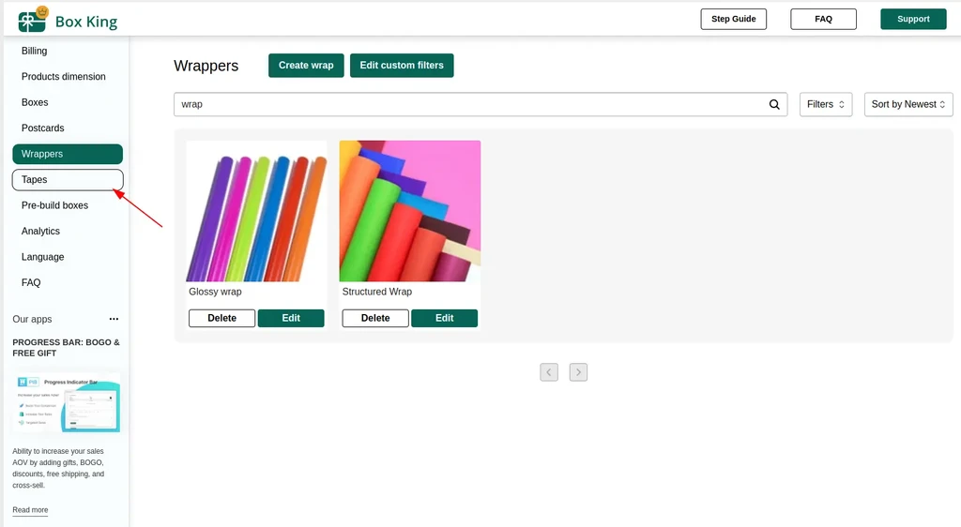Go to next page arrow

(578, 372)
